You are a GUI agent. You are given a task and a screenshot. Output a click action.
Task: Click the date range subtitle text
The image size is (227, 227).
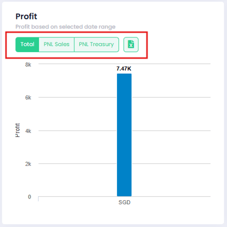click(x=65, y=27)
